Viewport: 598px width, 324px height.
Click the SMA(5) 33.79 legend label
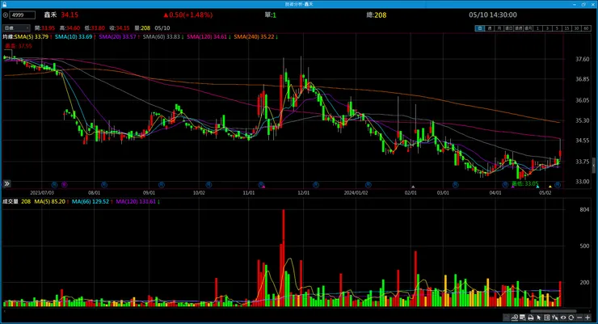coord(32,37)
